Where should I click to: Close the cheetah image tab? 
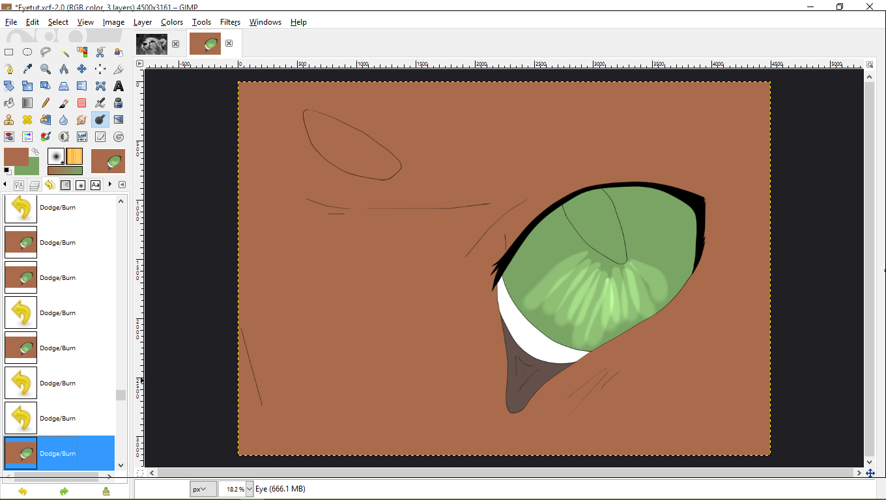[175, 44]
